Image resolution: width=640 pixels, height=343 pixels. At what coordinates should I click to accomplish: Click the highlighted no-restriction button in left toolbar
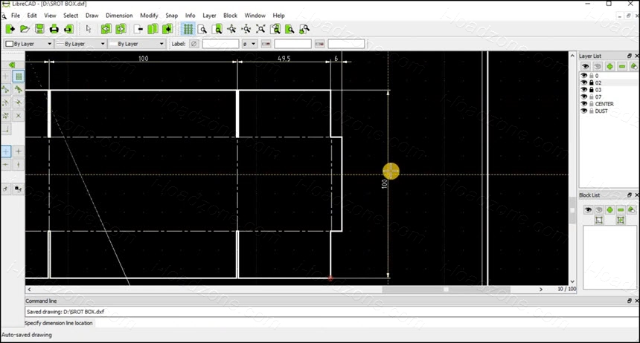(6, 151)
